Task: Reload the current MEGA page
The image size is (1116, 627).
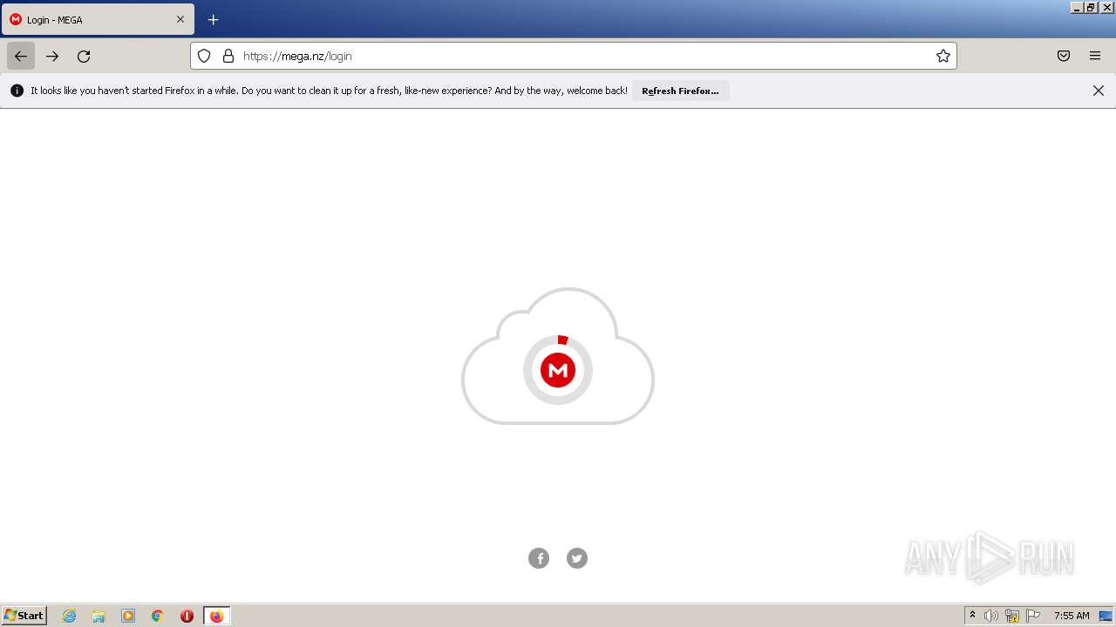Action: click(x=84, y=56)
